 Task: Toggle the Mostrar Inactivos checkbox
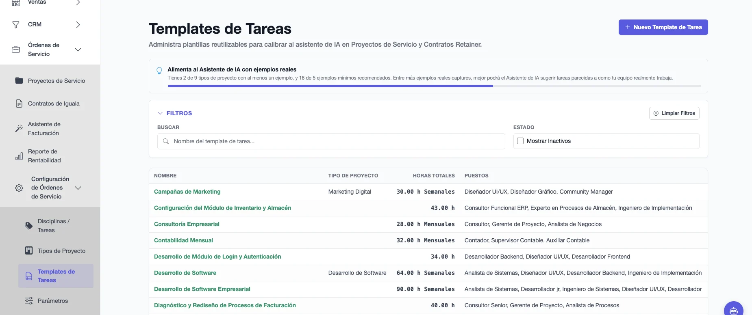(x=520, y=141)
